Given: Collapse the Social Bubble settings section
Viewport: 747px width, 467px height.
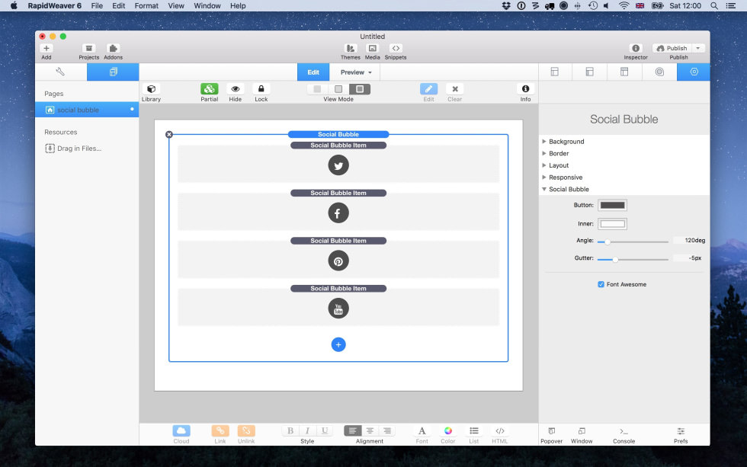Looking at the screenshot, I should click(544, 189).
